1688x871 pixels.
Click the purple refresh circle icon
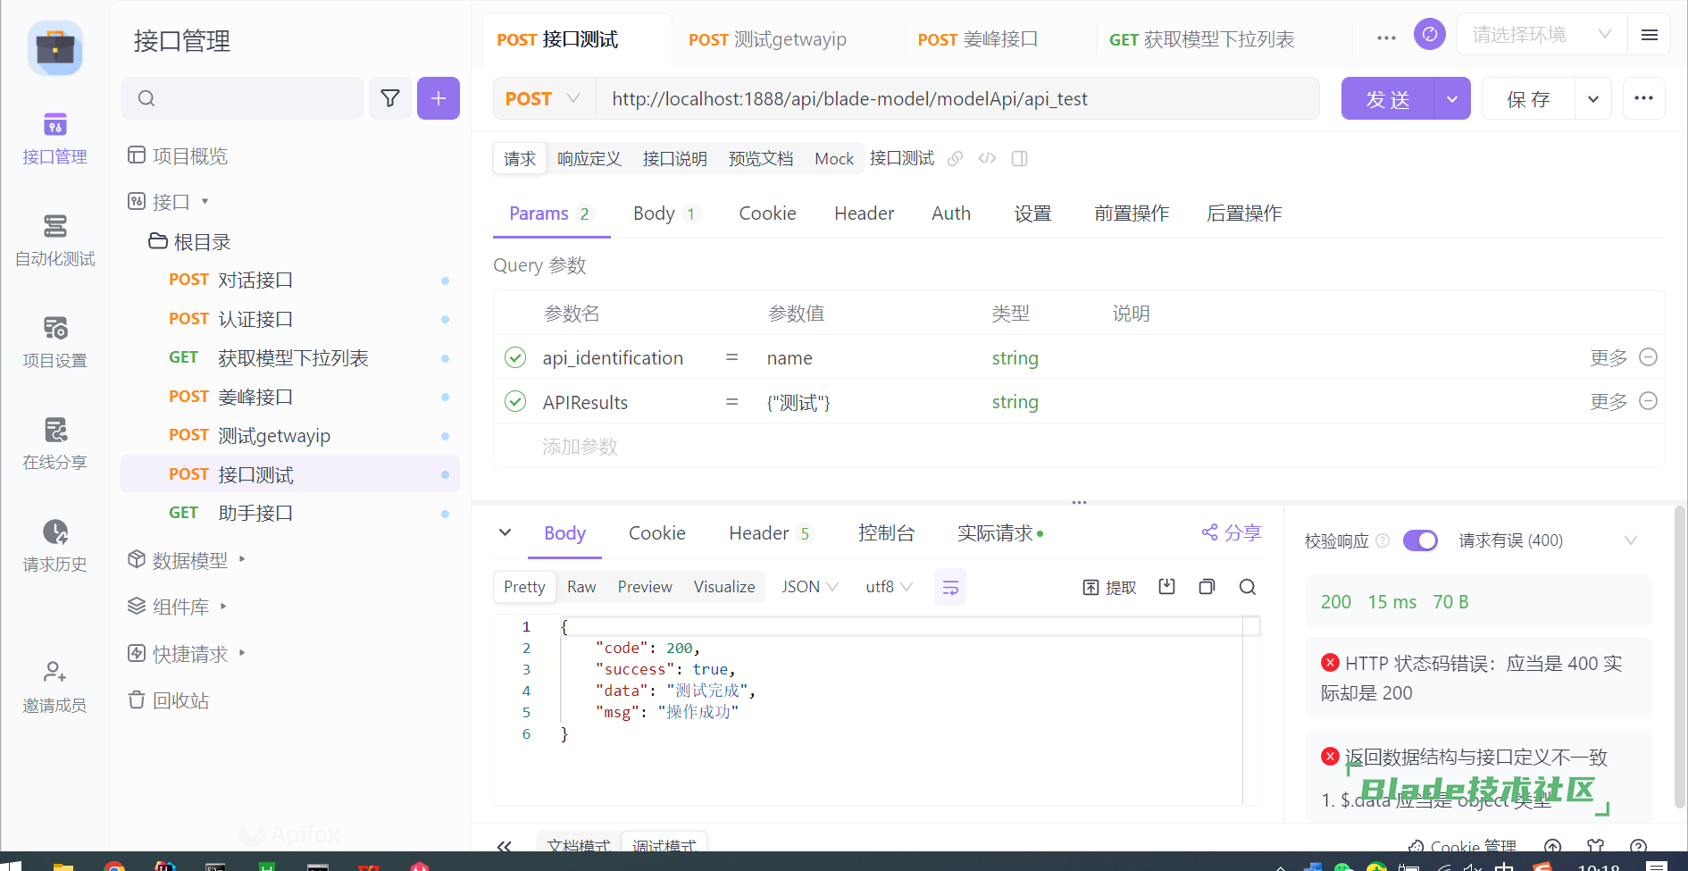1429,35
